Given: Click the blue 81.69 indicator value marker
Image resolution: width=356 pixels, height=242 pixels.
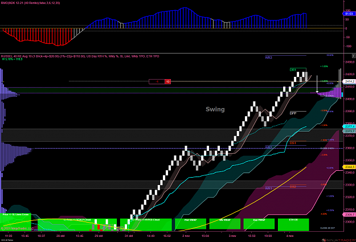Looking at the screenshot, I should pyautogui.click(x=349, y=14).
